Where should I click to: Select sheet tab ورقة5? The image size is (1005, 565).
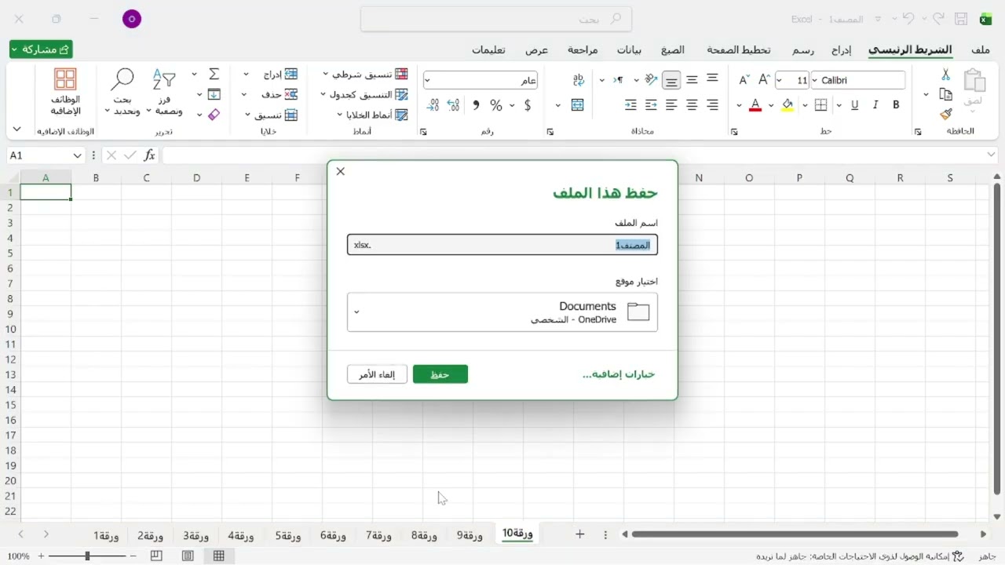click(x=288, y=535)
